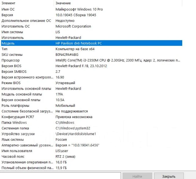Select the Системная папка row label
The image size is (196, 179).
click(15, 128)
